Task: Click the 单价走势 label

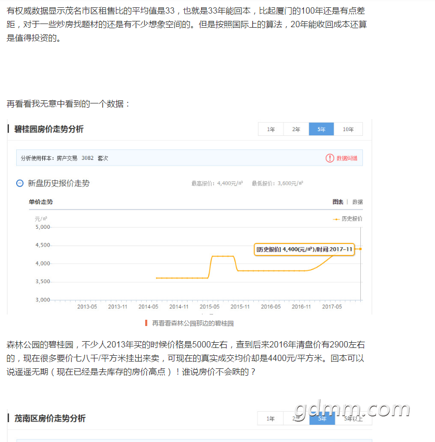Action: click(x=41, y=202)
